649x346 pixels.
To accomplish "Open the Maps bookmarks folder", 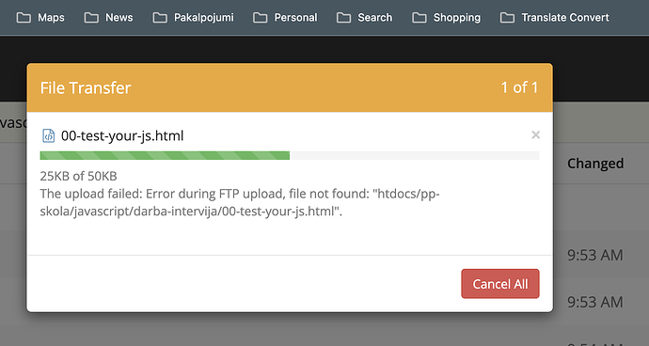I will (40, 17).
